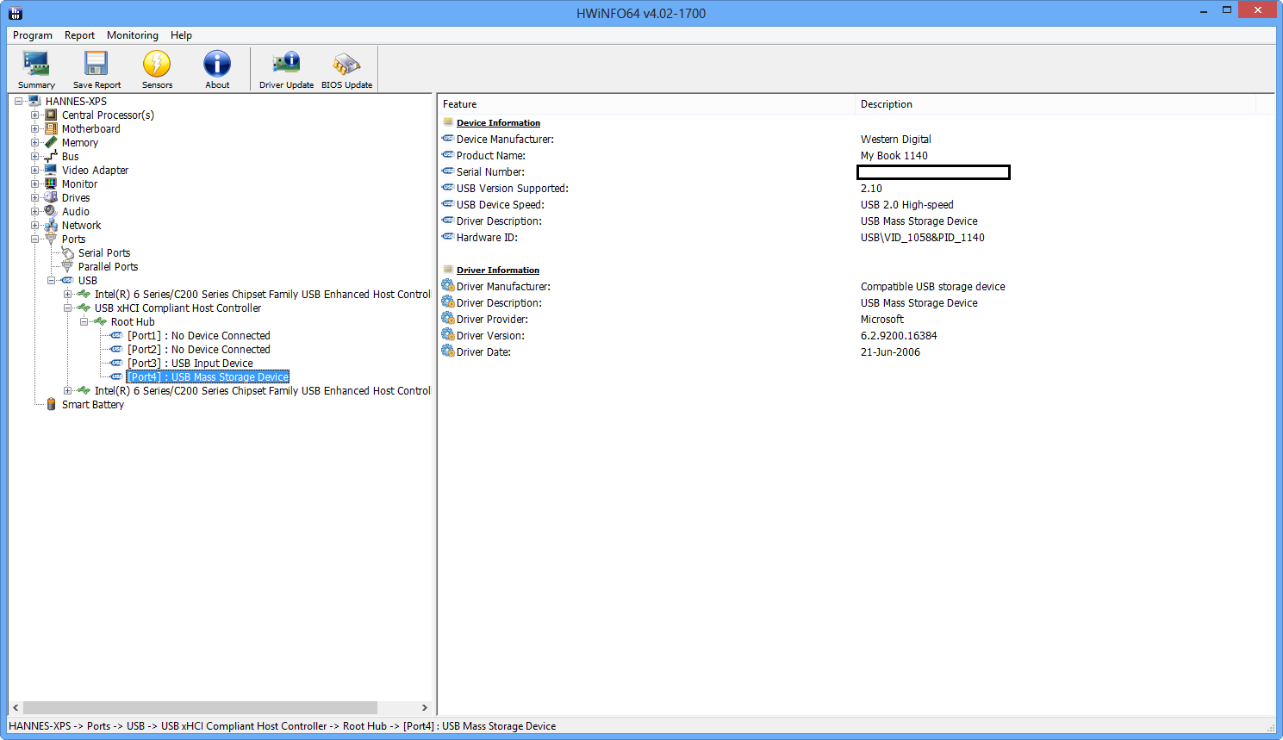This screenshot has height=740, width=1283.
Task: Collapse the Root Hub node
Action: click(84, 321)
